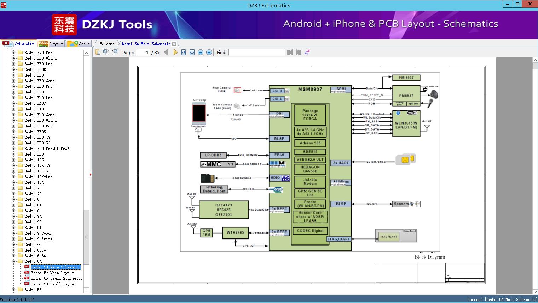Switch to the Layout tab
The image size is (538, 303).
(x=50, y=44)
